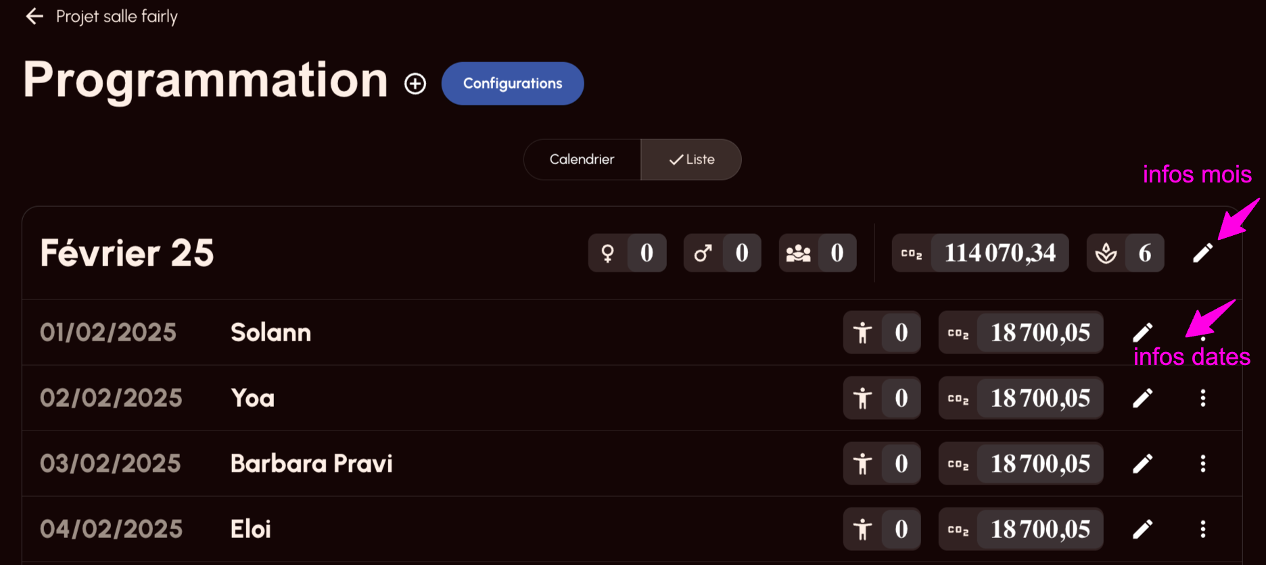Select the Liste view tab
The image size is (1266, 565).
[x=691, y=159]
